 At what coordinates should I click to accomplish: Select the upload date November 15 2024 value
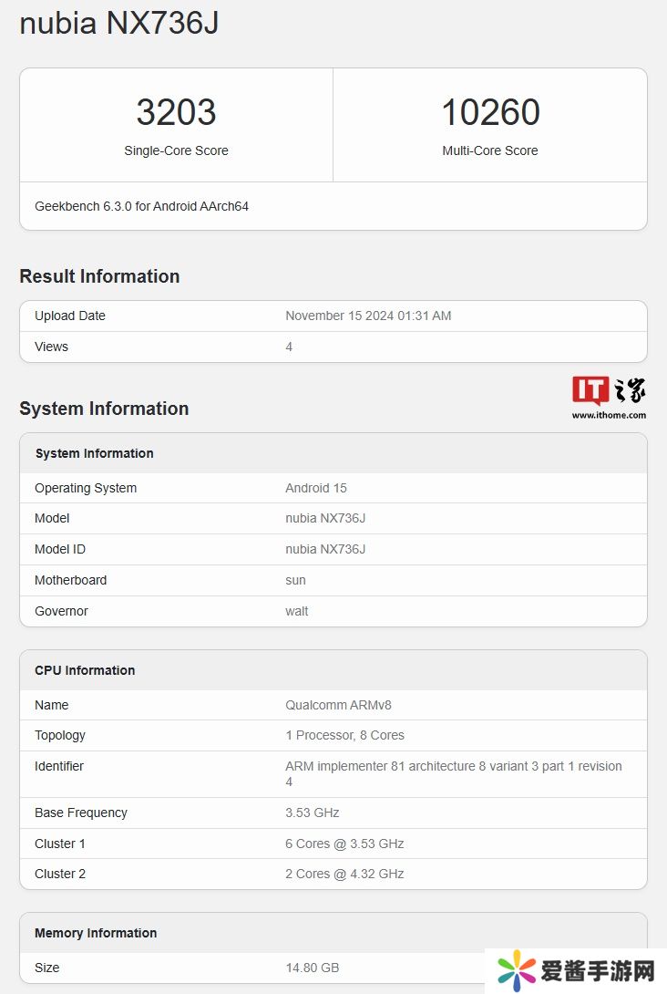pyautogui.click(x=368, y=316)
